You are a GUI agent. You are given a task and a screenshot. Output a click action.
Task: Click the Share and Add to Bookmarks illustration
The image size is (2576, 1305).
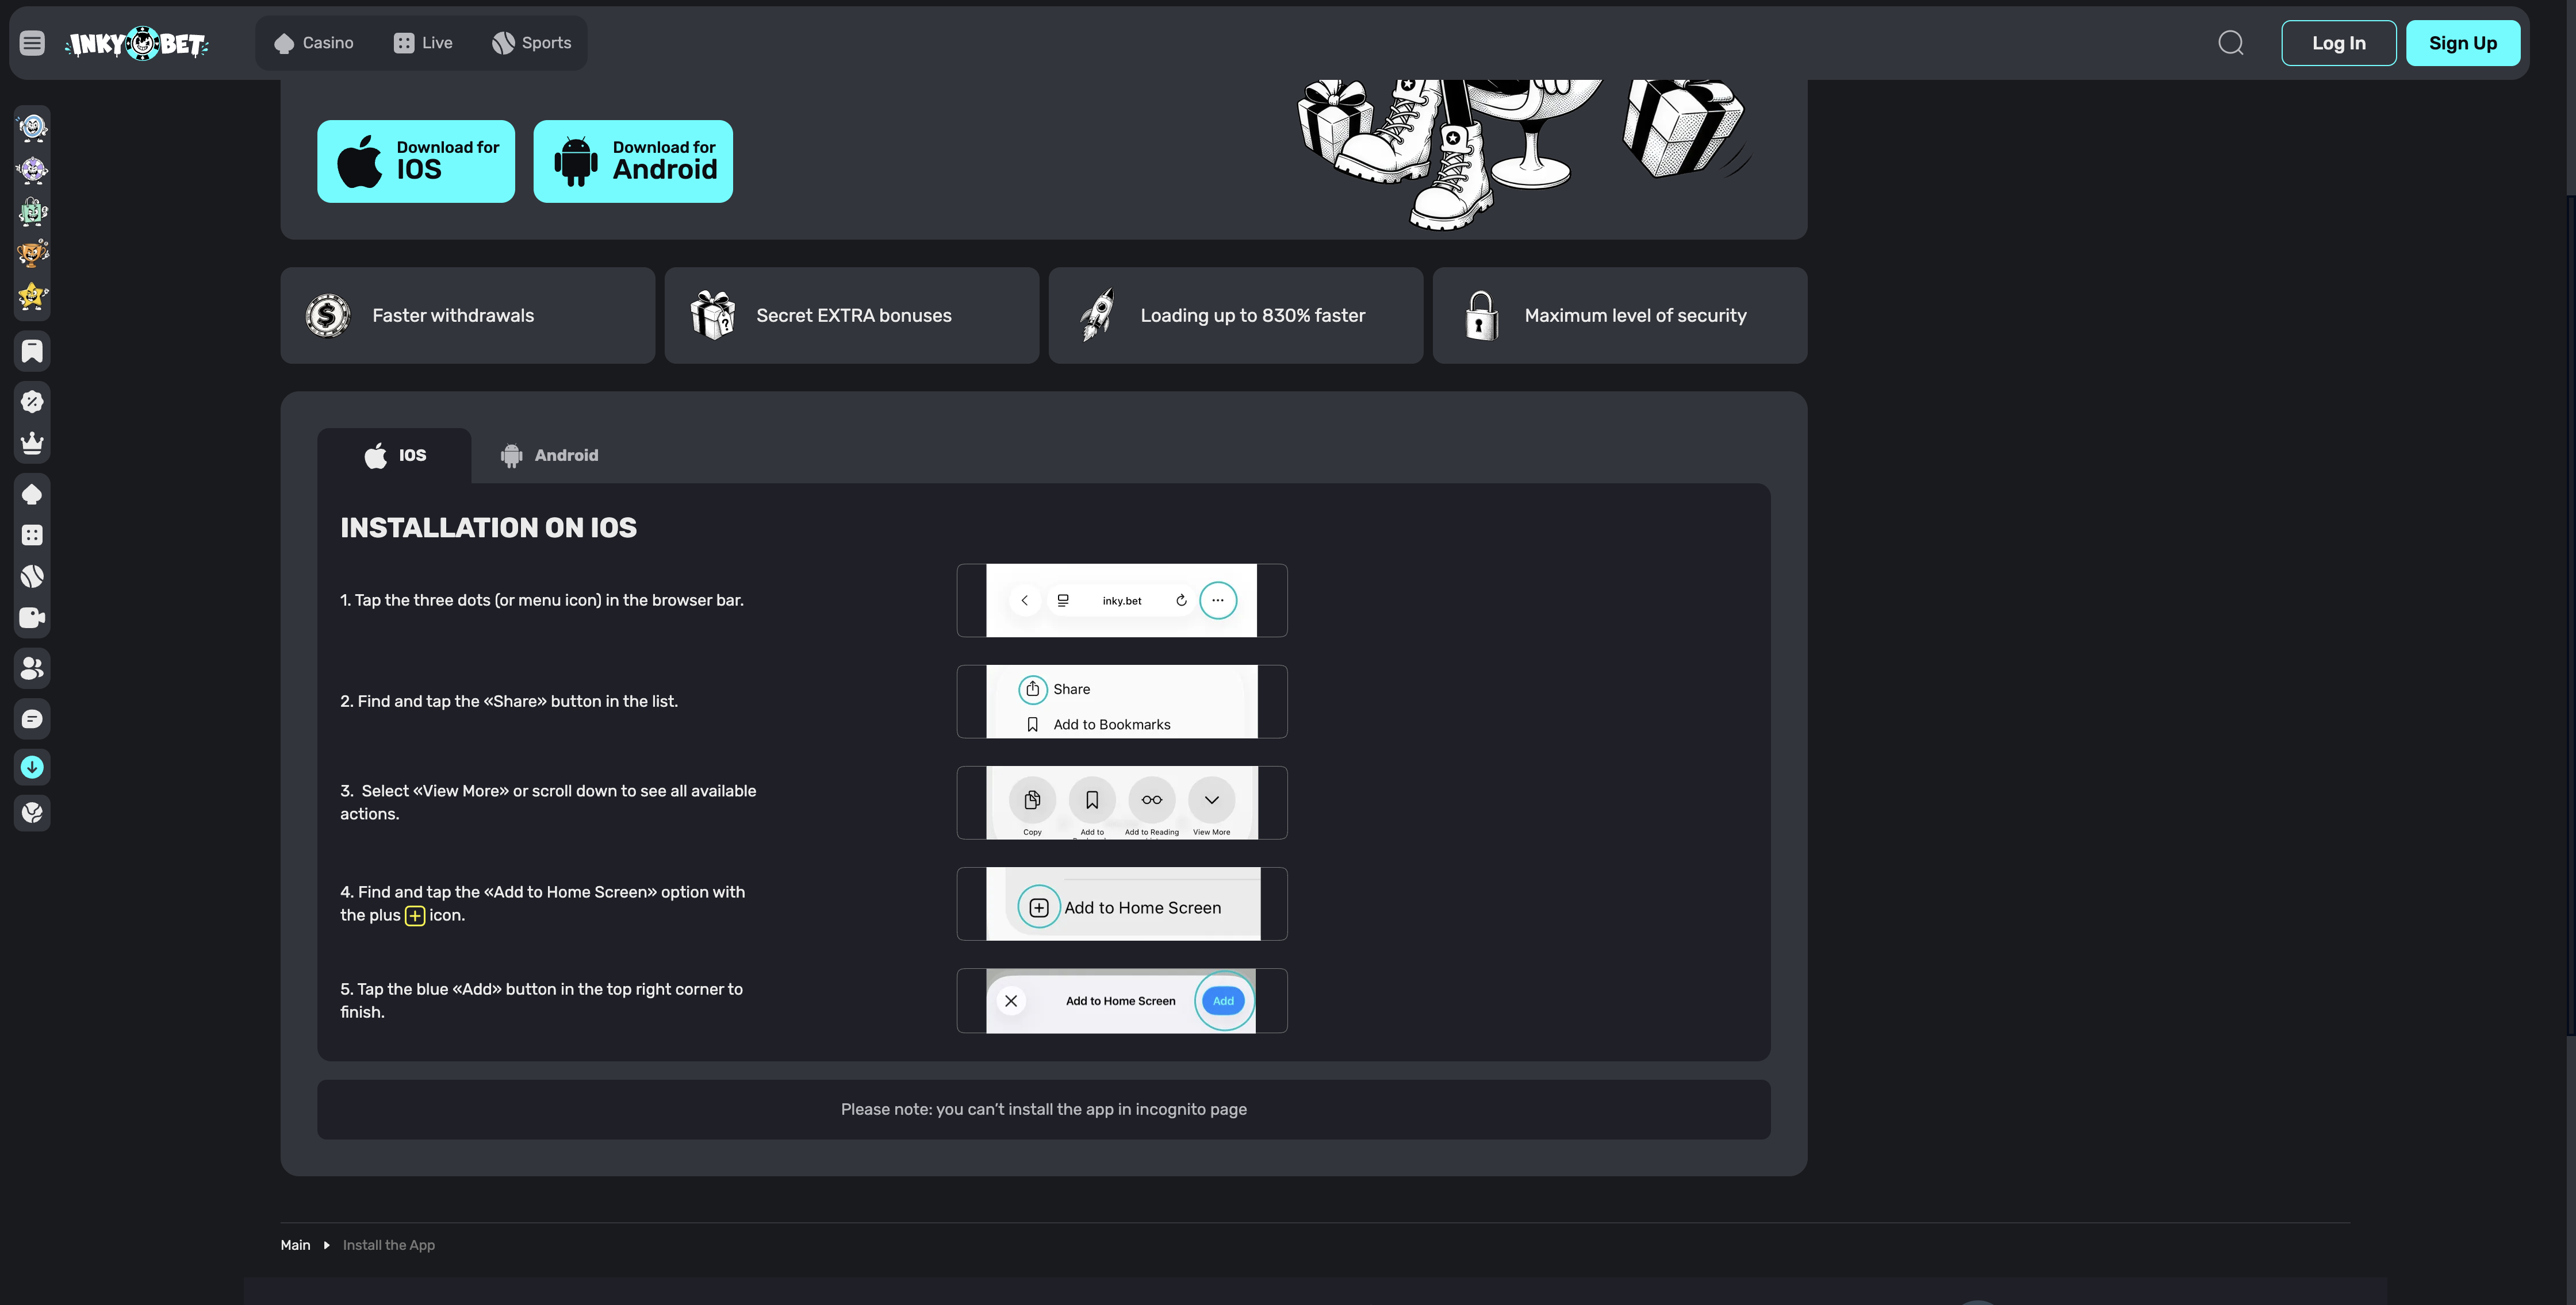[1121, 702]
